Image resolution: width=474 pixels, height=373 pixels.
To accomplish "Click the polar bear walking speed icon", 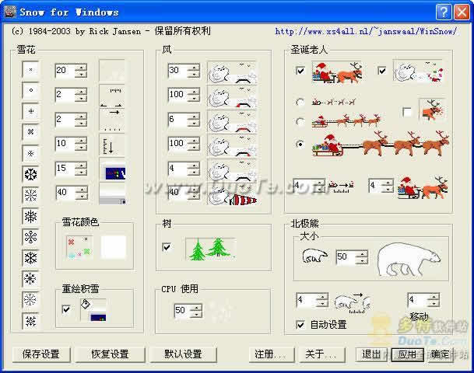I will [353, 303].
